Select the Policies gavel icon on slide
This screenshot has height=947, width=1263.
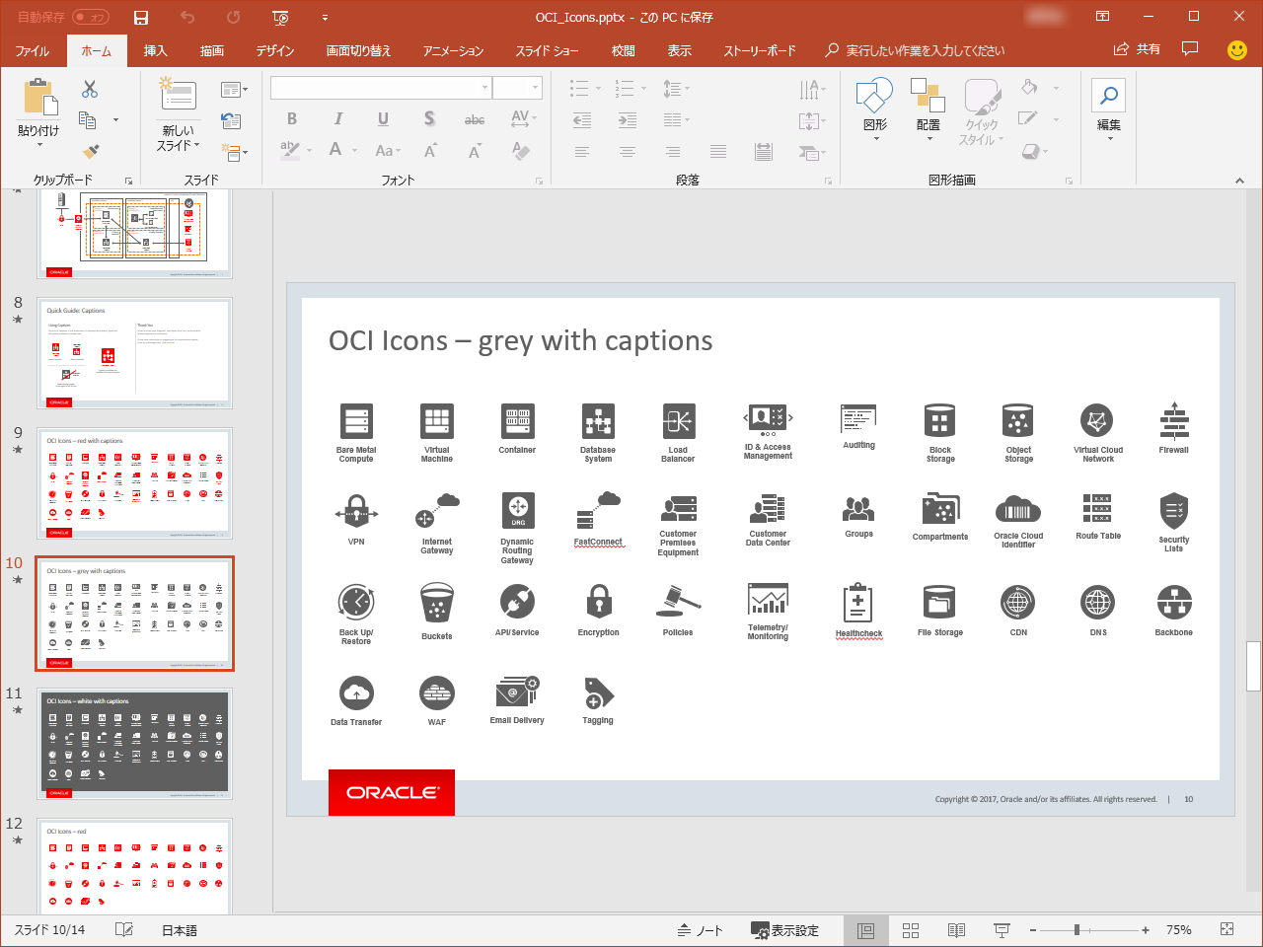(678, 602)
